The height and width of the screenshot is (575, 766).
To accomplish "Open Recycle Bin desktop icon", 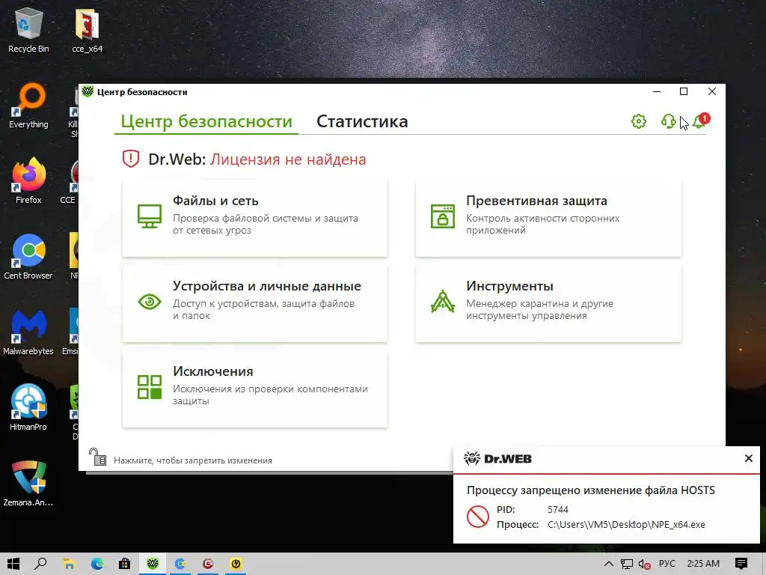I will (x=28, y=30).
